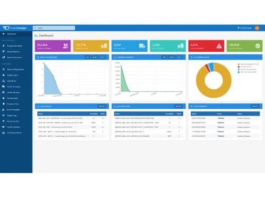Click the Review Shipments sidebar icon
This screenshot has height=198, width=265.
click(x=3, y=58)
